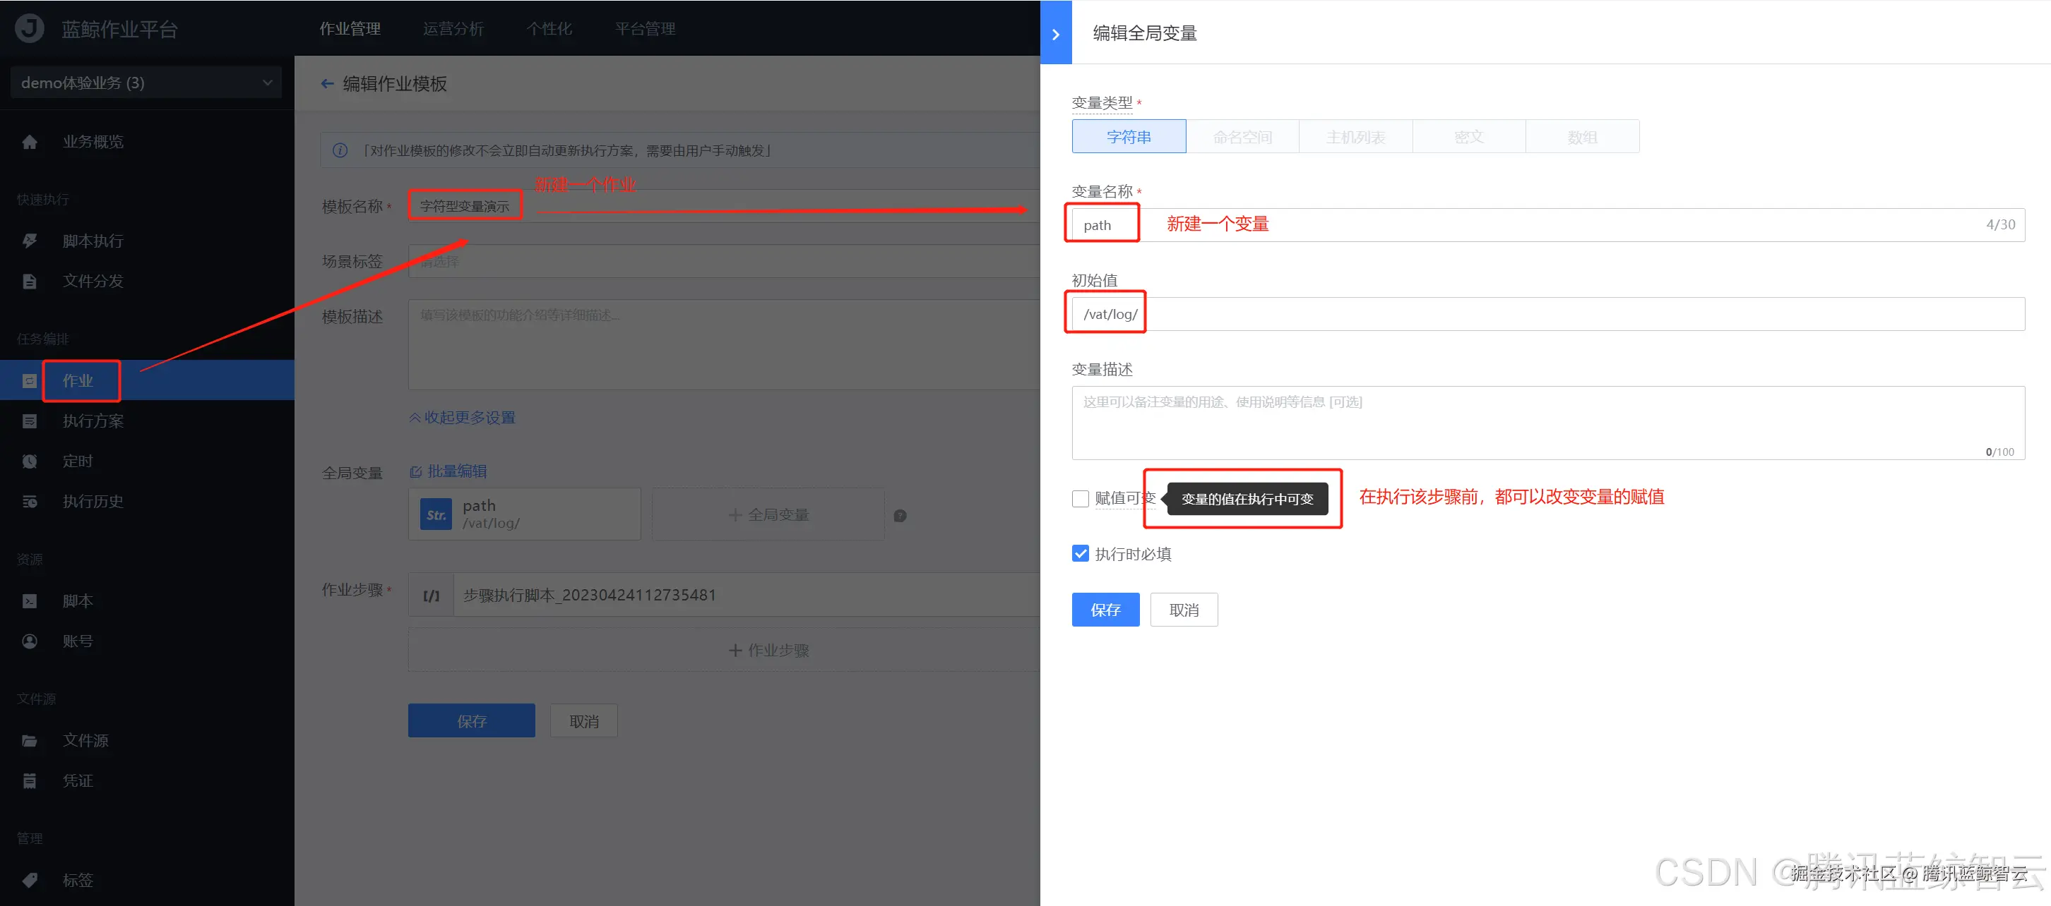Open 执行方案 in the sidebar
This screenshot has width=2051, height=906.
93,421
